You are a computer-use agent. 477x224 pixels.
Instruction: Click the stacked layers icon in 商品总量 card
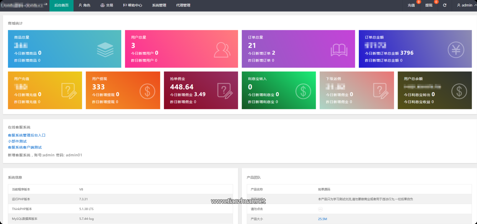105,50
